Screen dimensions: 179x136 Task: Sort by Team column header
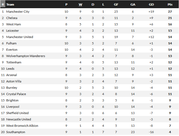coord(10,4)
